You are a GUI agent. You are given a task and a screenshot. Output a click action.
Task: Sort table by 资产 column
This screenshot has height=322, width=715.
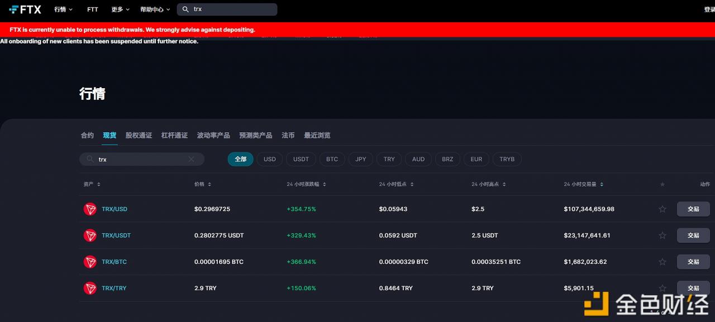coord(92,184)
